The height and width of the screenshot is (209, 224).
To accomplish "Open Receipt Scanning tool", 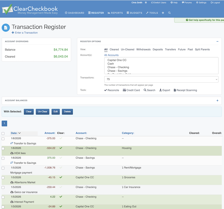I will coord(185,90).
